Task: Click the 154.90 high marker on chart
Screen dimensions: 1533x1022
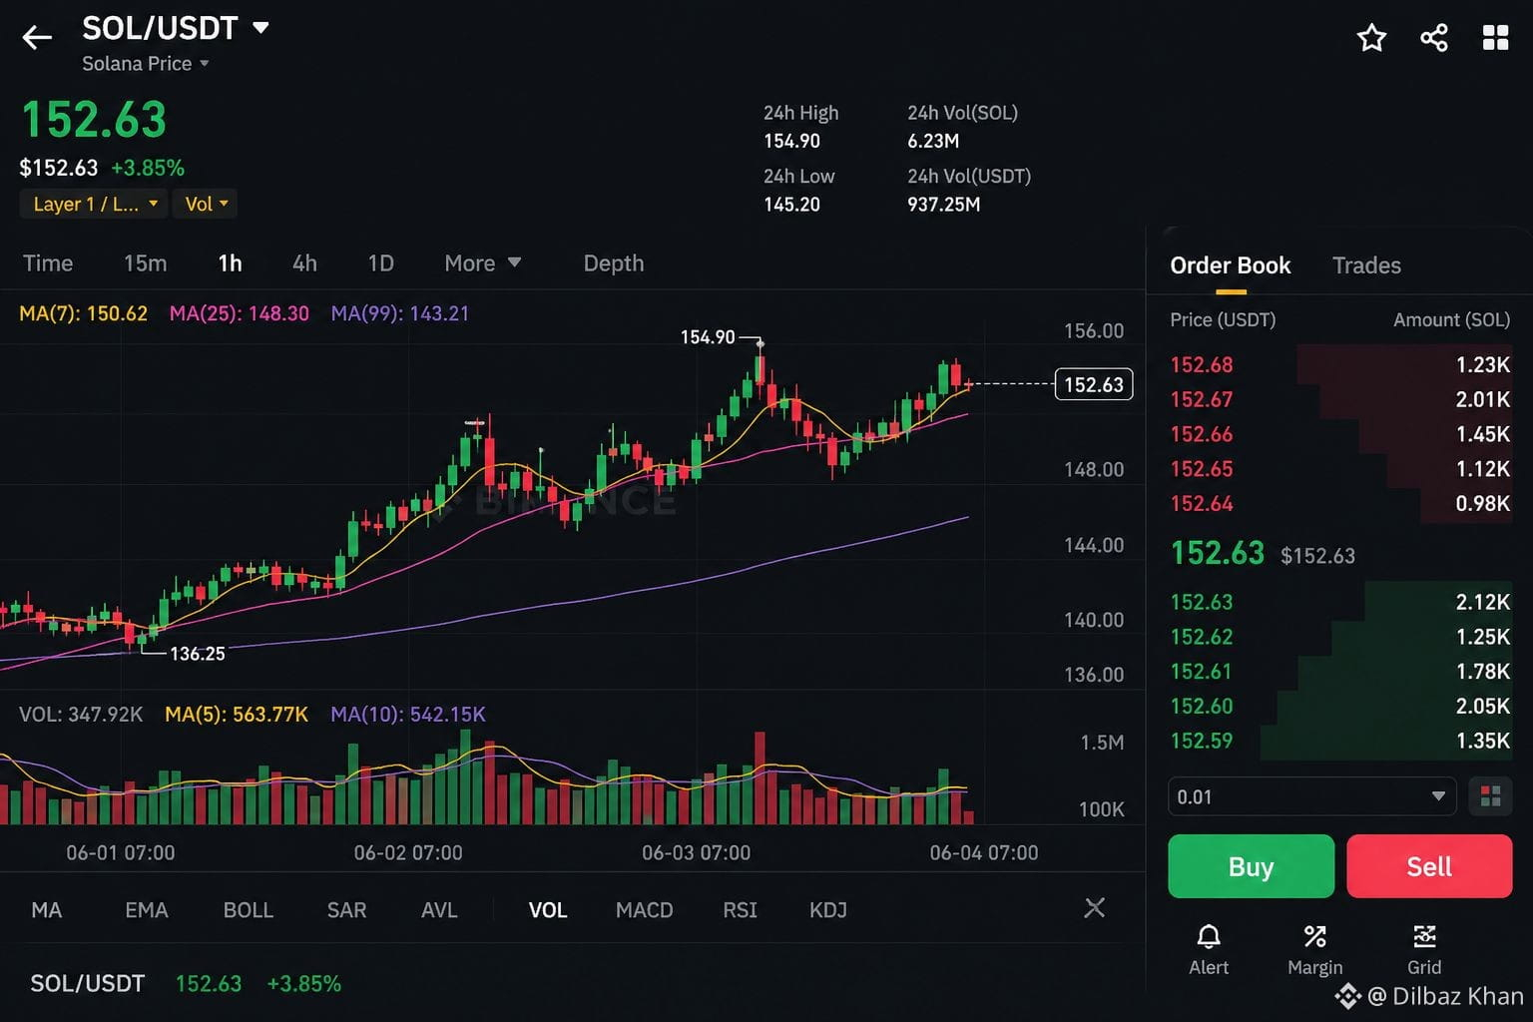Action: (707, 337)
